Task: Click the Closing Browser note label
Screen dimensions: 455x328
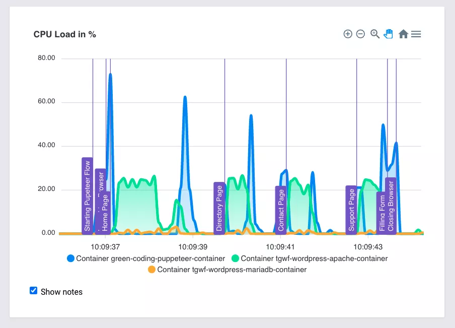Action: click(x=391, y=206)
